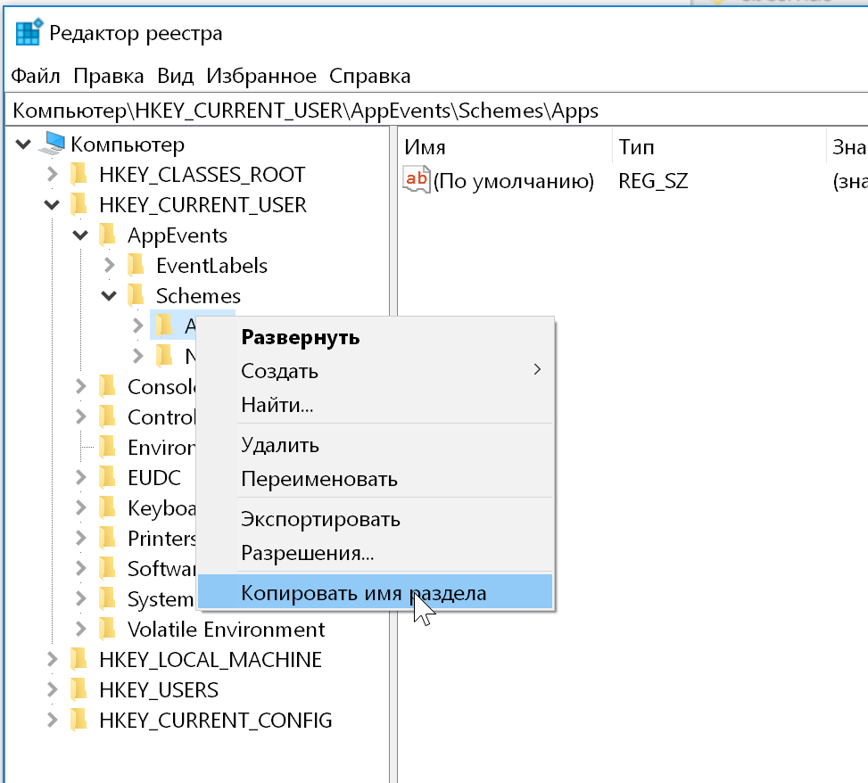Choose Удалить in context menu

click(376, 445)
